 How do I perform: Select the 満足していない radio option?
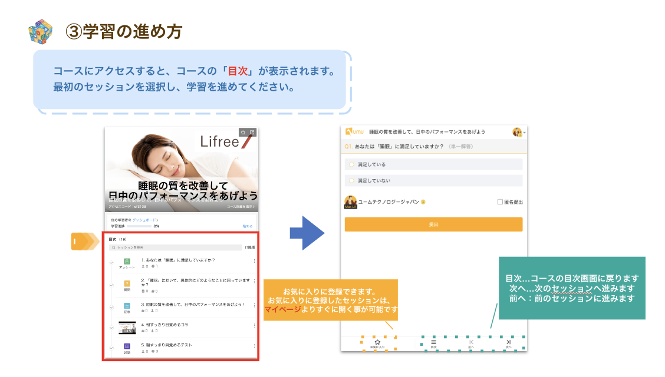coord(351,180)
